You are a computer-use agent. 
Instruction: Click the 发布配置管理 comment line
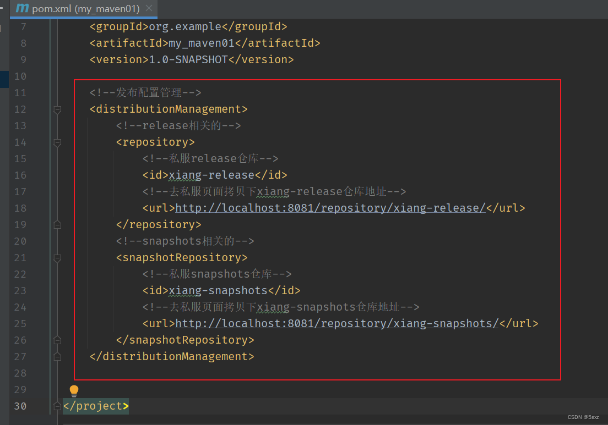click(x=145, y=92)
